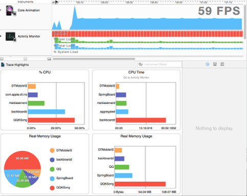This screenshot has height=196, width=247.
Task: Follow the 'Go to Activity Monitor' link
Action: 136,78
